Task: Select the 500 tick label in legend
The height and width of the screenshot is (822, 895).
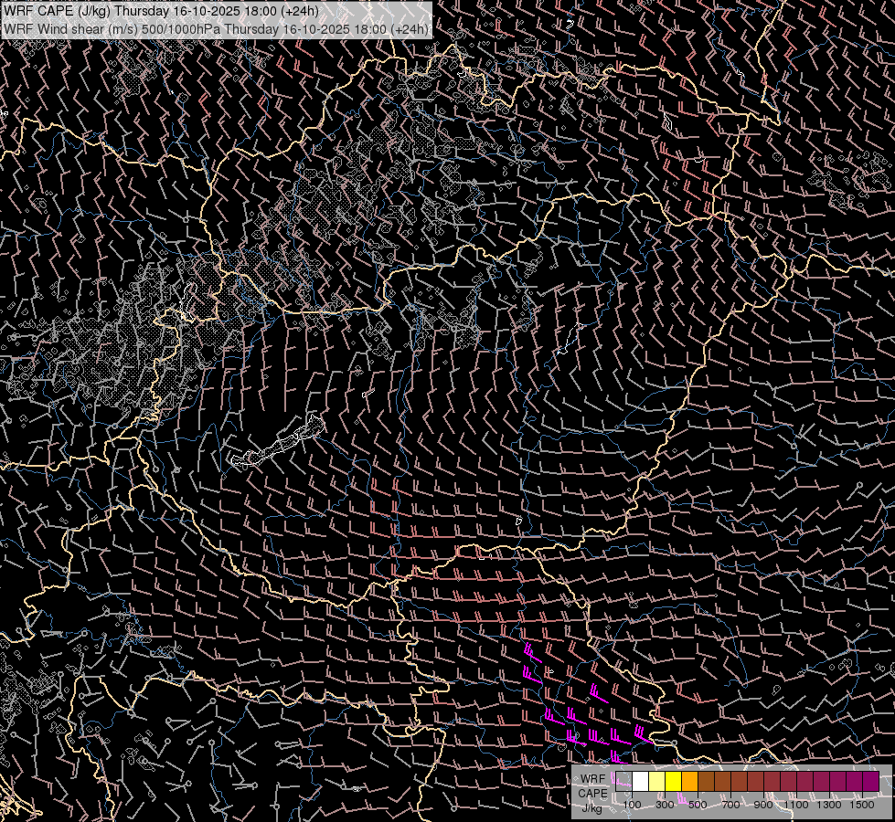Action: (x=698, y=805)
